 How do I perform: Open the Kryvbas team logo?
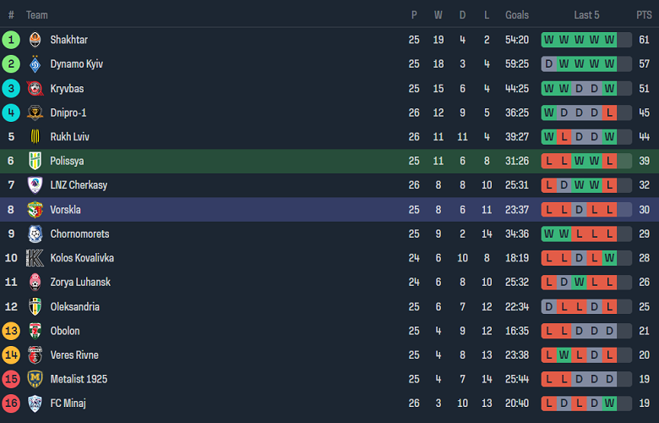click(x=35, y=89)
